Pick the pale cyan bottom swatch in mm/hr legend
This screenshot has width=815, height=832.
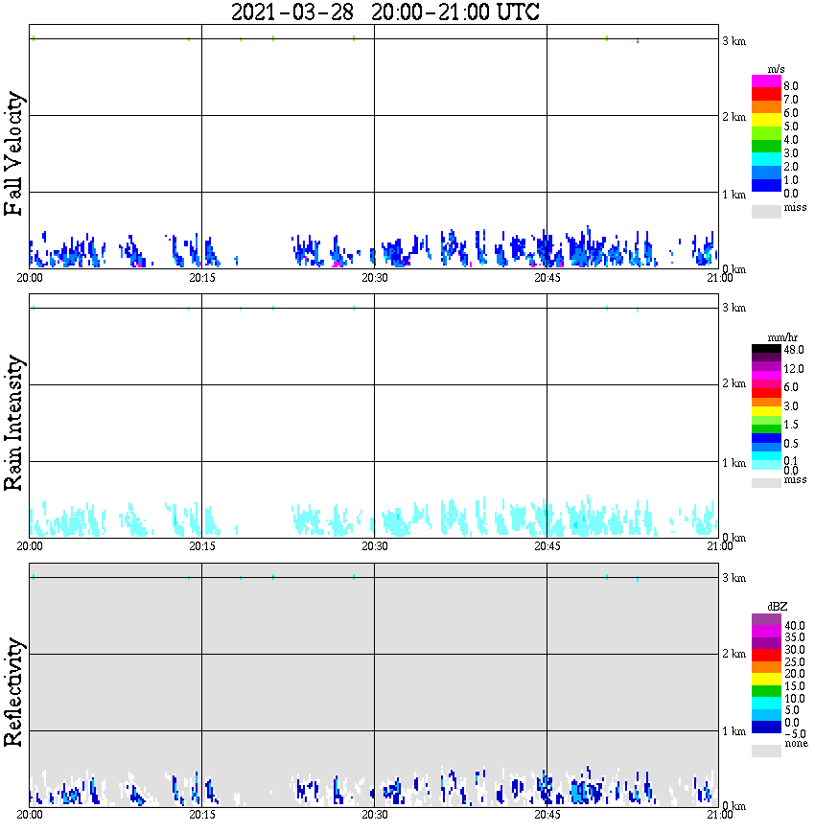(x=766, y=465)
